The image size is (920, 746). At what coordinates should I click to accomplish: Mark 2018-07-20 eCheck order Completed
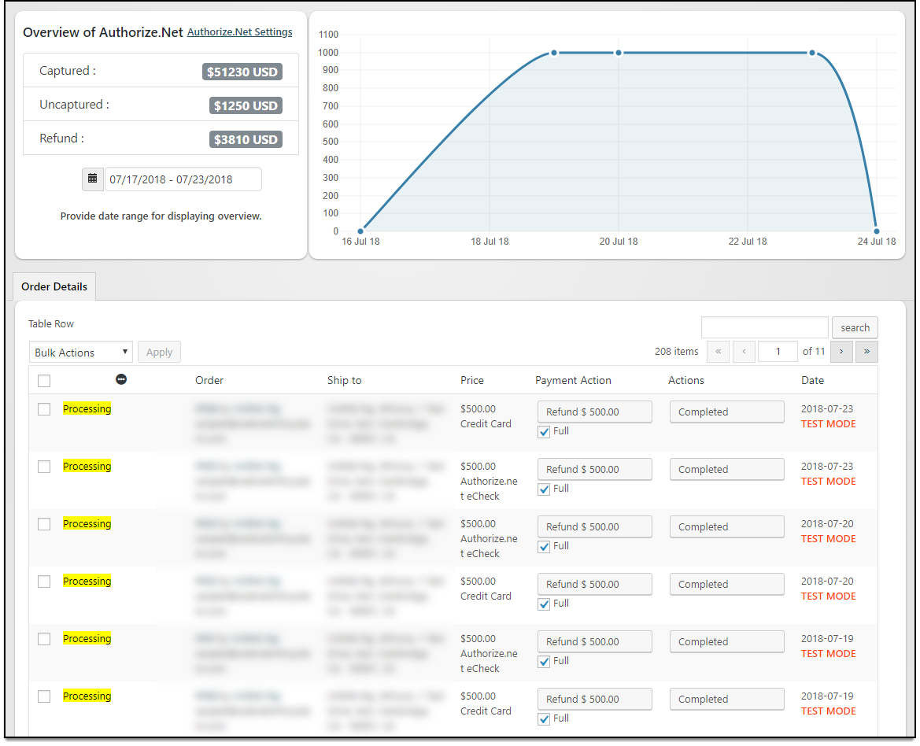(727, 526)
